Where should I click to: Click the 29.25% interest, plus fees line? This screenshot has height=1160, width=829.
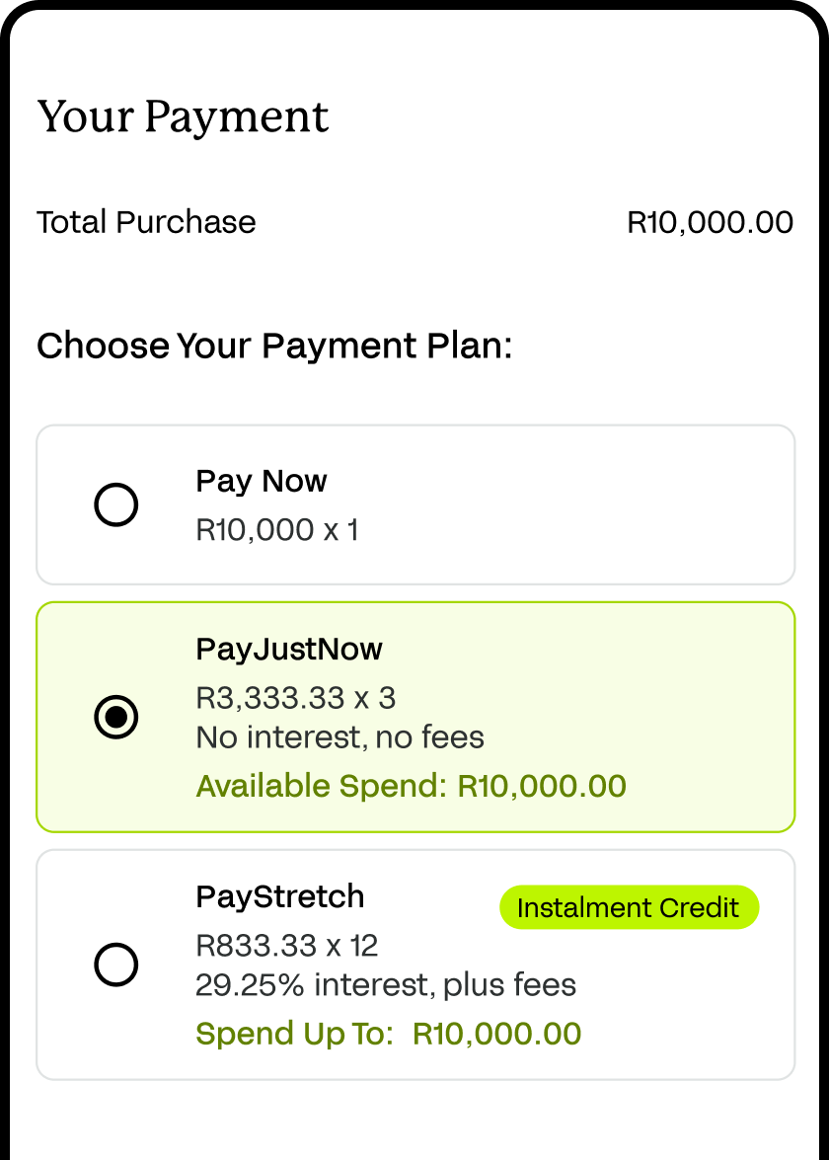tap(386, 984)
